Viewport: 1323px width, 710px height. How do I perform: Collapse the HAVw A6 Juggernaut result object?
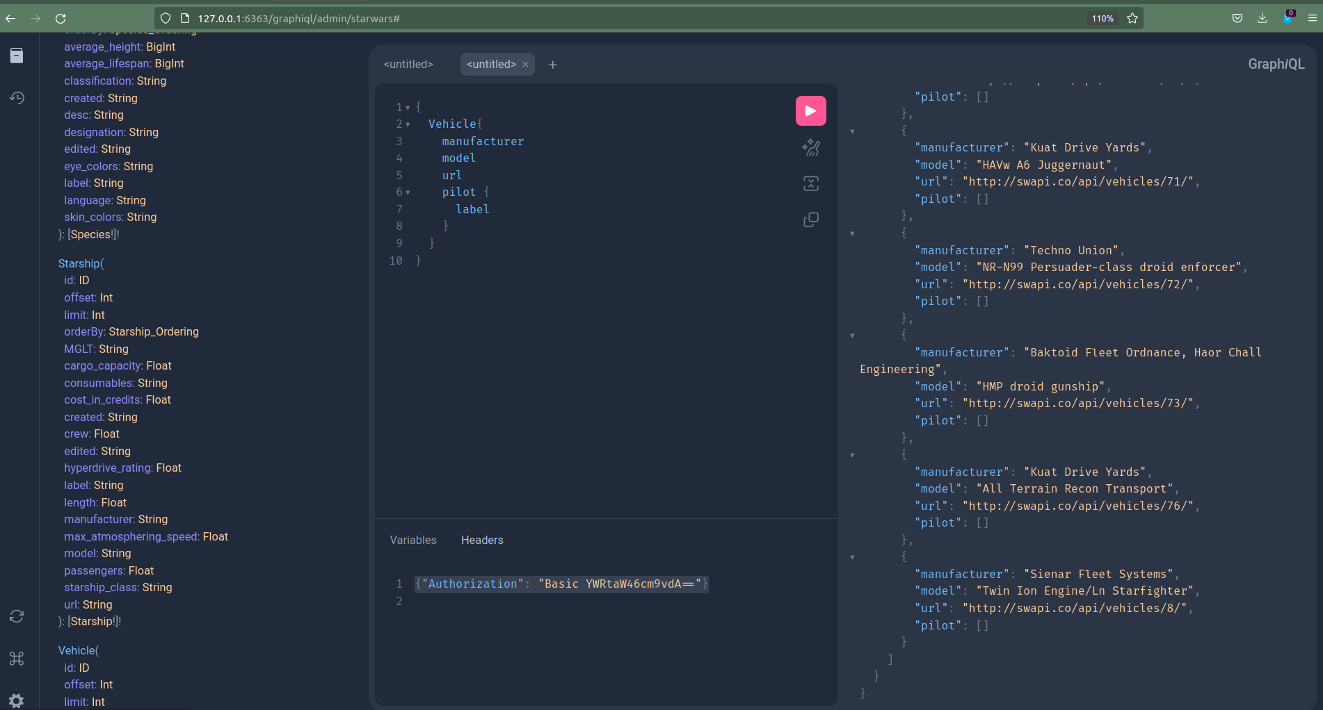pyautogui.click(x=852, y=131)
